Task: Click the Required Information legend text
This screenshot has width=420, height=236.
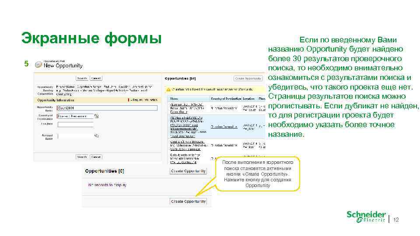Action: point(144,100)
